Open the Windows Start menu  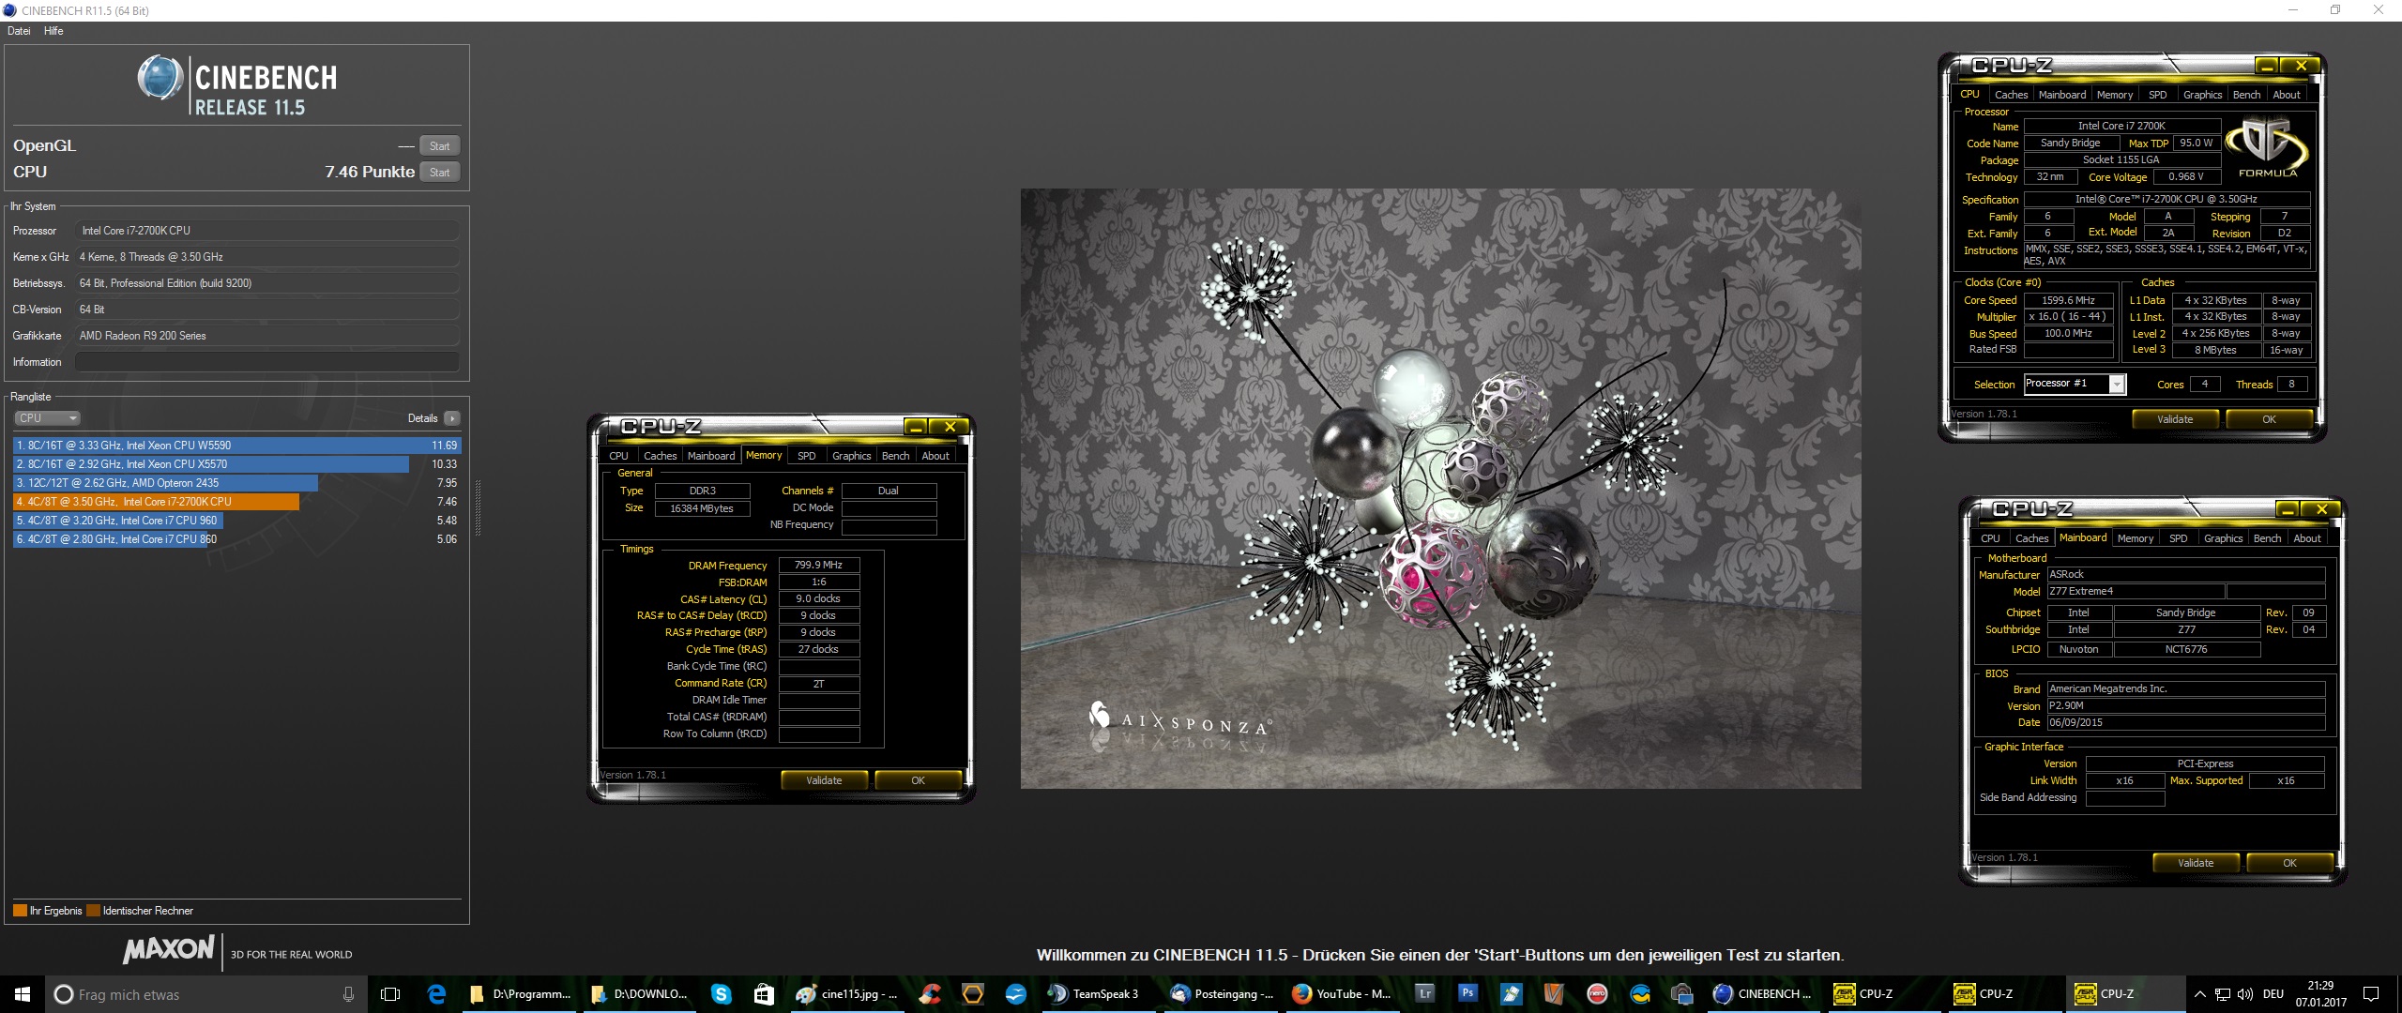pyautogui.click(x=23, y=994)
